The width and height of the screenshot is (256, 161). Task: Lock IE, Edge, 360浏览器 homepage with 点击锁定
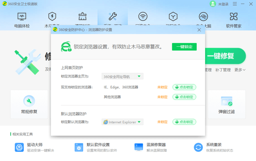point(184,87)
